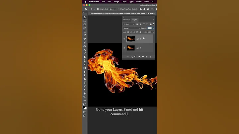
Task: Click the foreground color swatch
Action: tap(84, 107)
